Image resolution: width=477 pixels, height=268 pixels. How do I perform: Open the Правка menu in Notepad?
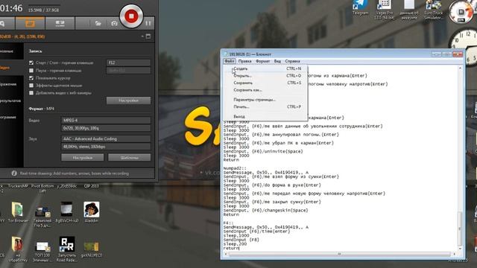(244, 61)
